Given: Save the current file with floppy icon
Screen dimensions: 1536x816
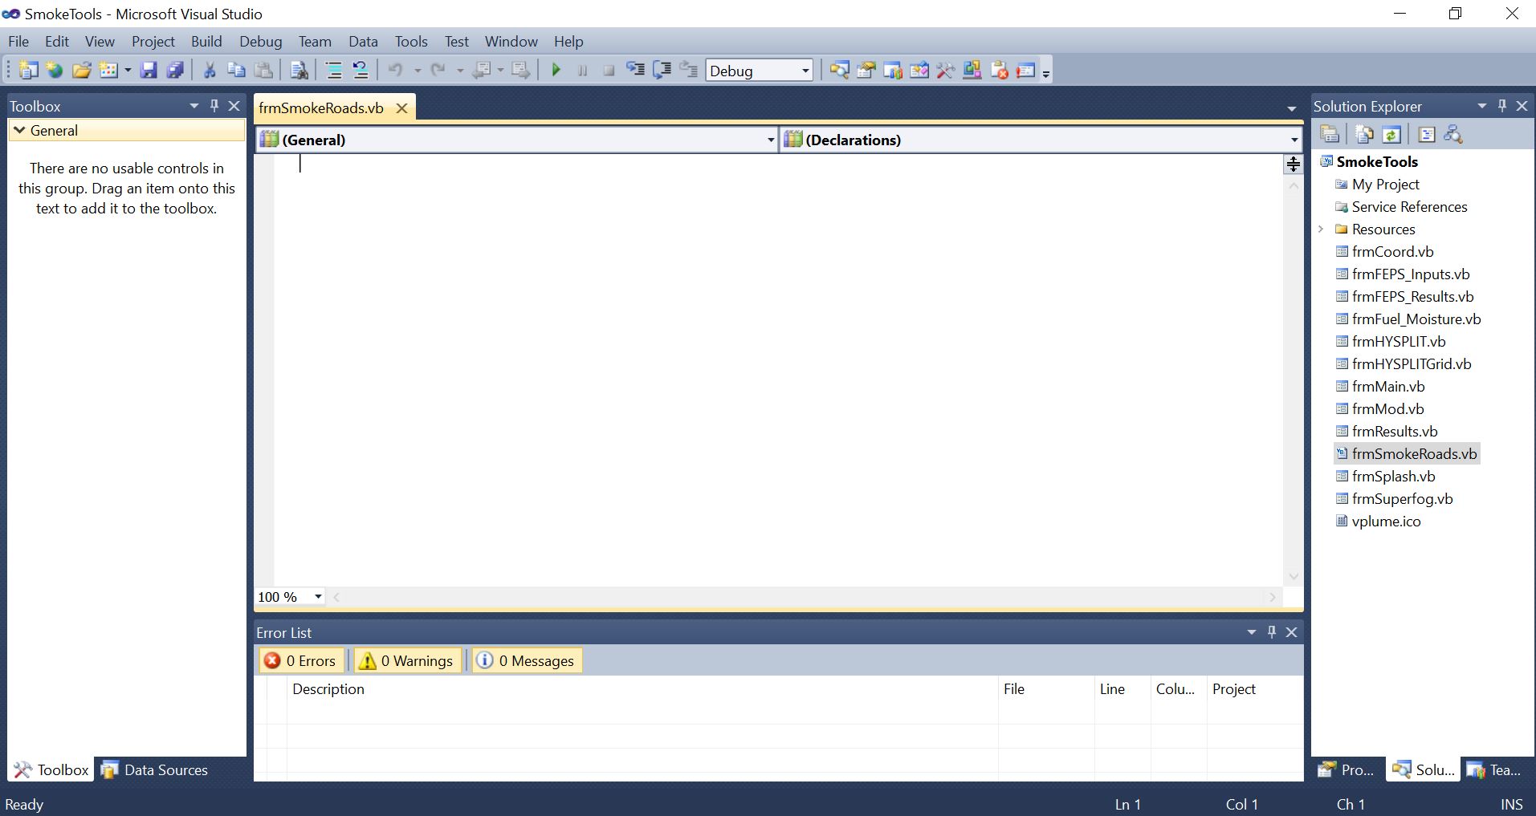Looking at the screenshot, I should pos(149,71).
